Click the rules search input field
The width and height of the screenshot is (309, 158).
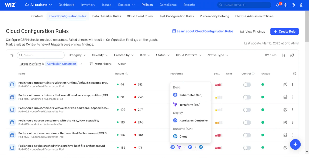(42, 55)
